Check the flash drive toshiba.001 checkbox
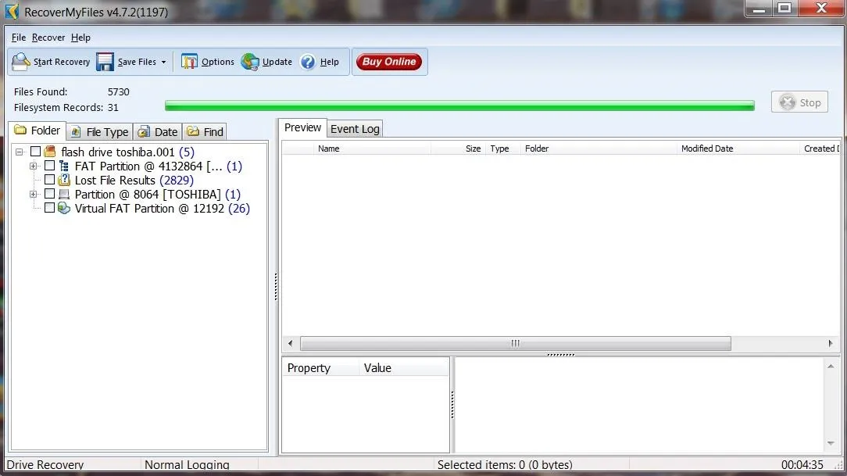Viewport: 847px width, 476px height. coord(36,152)
